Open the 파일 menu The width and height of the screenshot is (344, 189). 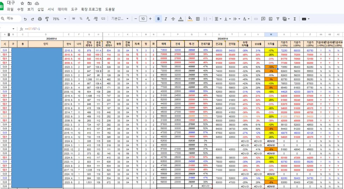point(10,10)
